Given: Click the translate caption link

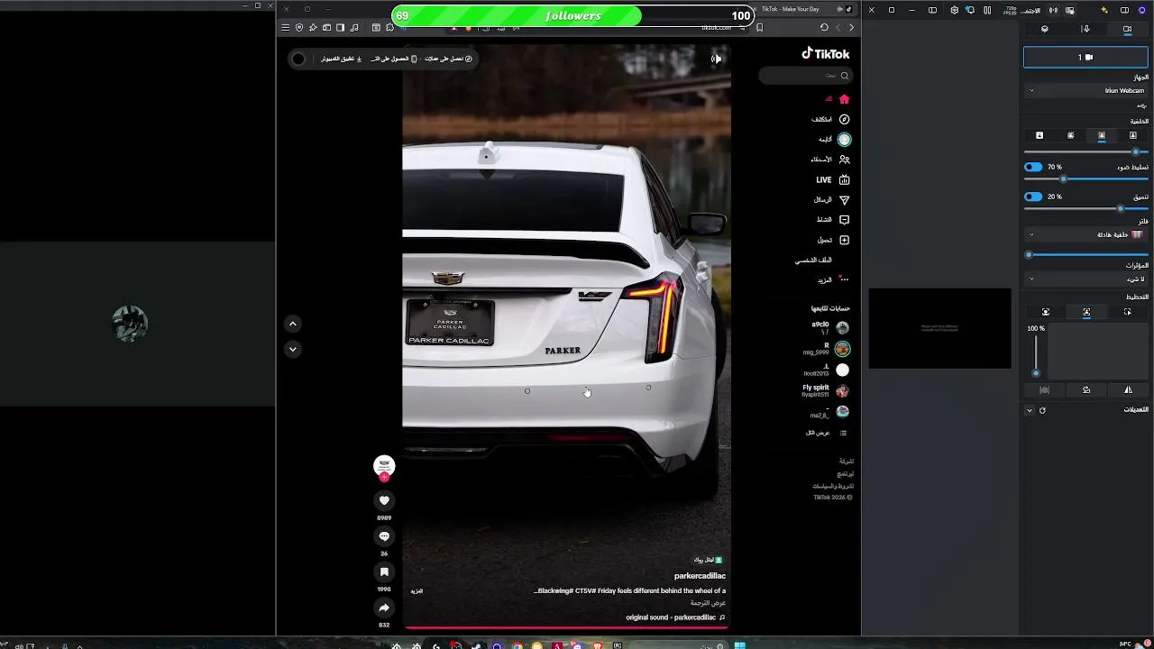Looking at the screenshot, I should point(709,603).
